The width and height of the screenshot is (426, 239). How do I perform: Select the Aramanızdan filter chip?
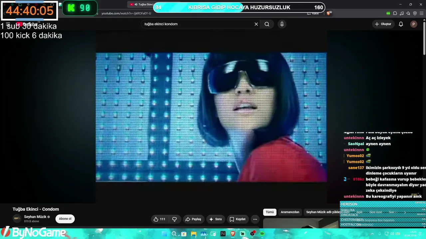(290, 212)
